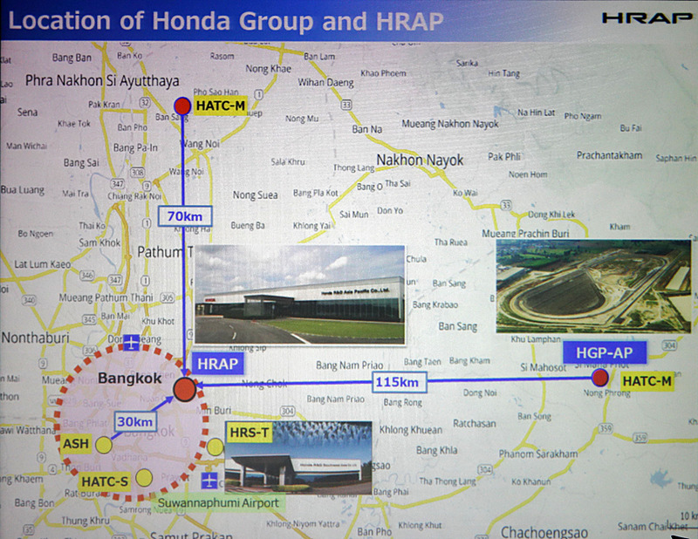
Task: Click the 'Tha Thong Lang' map label
Action: coord(448,481)
